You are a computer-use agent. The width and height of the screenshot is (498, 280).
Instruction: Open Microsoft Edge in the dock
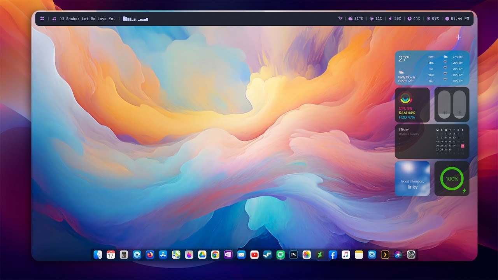pyautogui.click(x=137, y=255)
